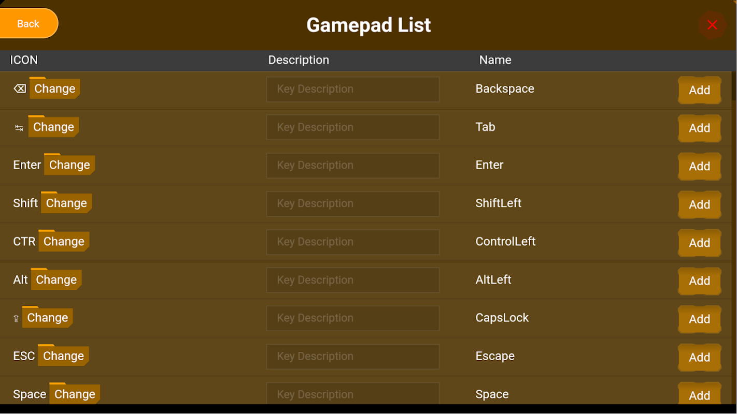Add the ControlLeft key
737x414 pixels.
pyautogui.click(x=699, y=243)
